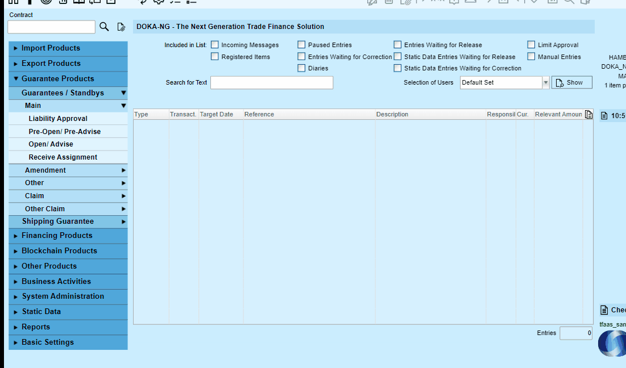
Task: Sort by the Reference column header
Action: pyautogui.click(x=309, y=114)
